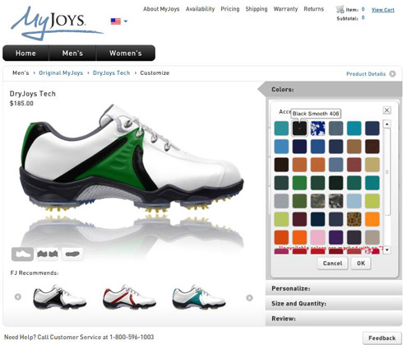Open the Pricing page
403x345 pixels.
point(230,9)
